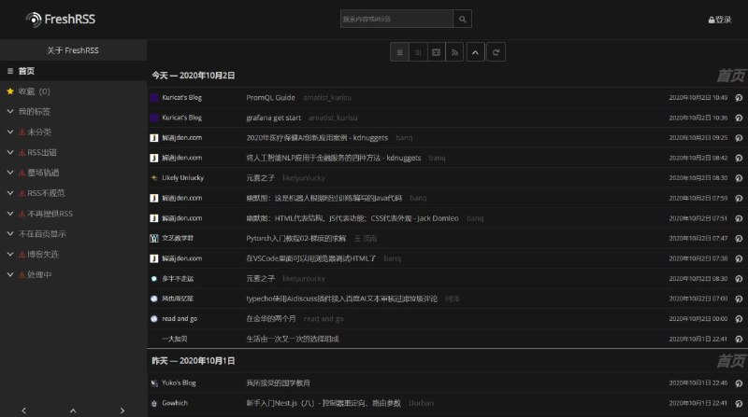Click the refresh feeds icon
Screen dimensions: 748x417
[x=496, y=52]
